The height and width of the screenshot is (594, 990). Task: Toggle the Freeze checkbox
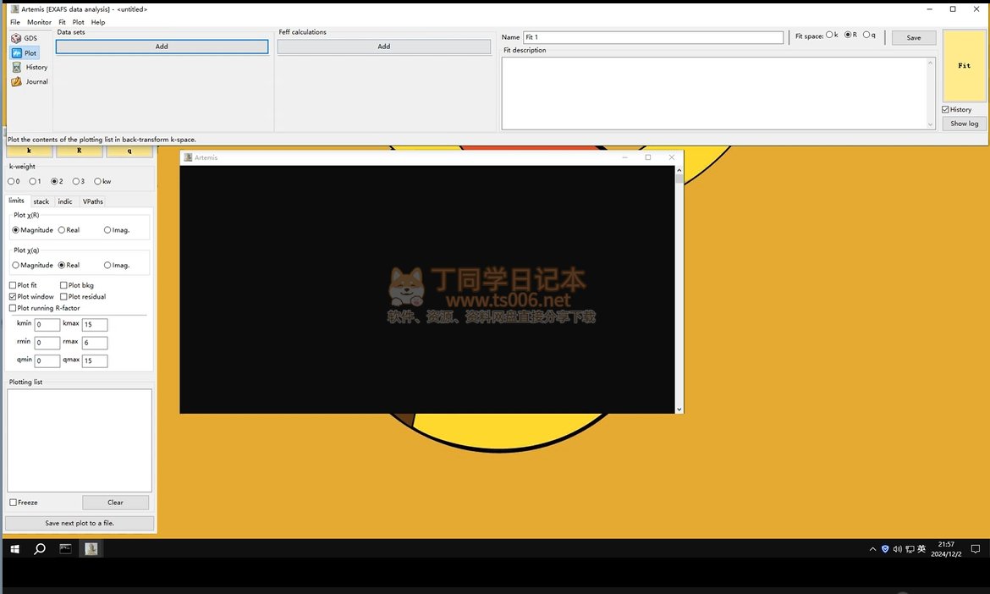[13, 503]
